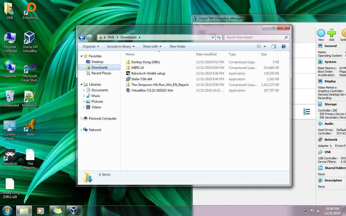Select the Control Panel desktop icon
This screenshot has height=216, width=346.
click(x=10, y=130)
